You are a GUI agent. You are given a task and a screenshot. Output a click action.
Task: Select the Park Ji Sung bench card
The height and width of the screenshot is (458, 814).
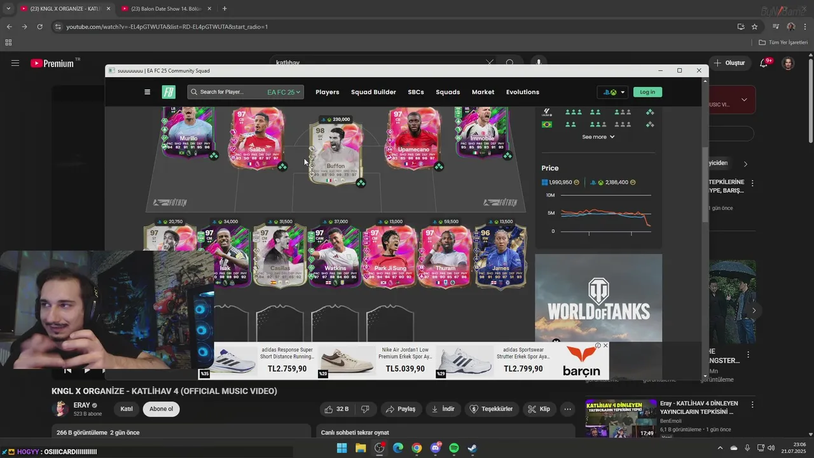pyautogui.click(x=390, y=256)
